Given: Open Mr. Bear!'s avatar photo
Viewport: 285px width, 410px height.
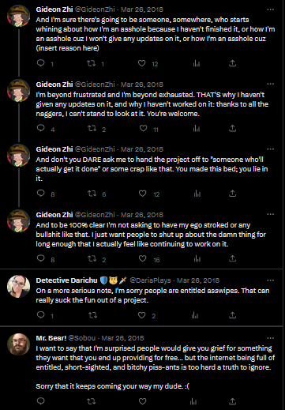Looking at the screenshot, I should pyautogui.click(x=18, y=344).
